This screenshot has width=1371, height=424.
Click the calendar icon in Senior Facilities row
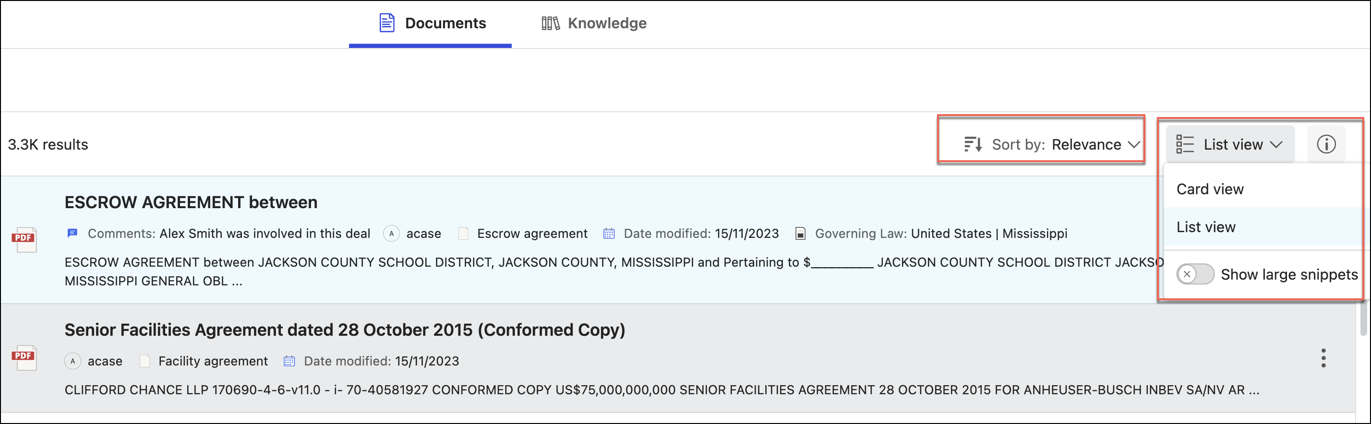289,361
